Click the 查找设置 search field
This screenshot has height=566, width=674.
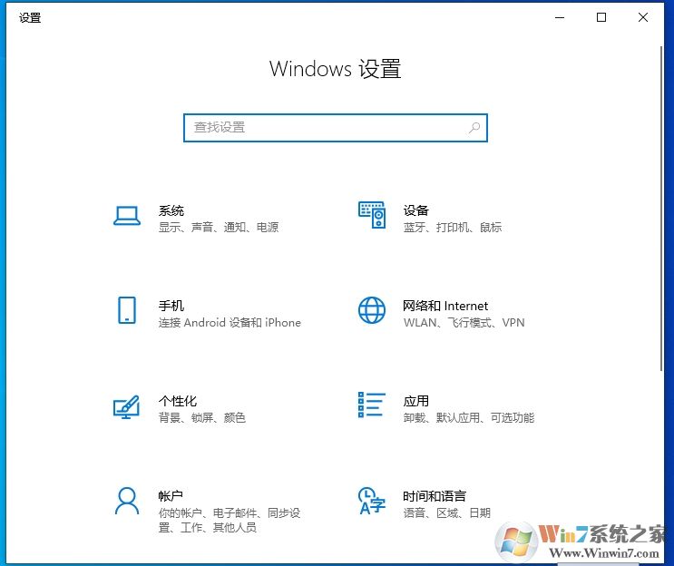point(336,128)
